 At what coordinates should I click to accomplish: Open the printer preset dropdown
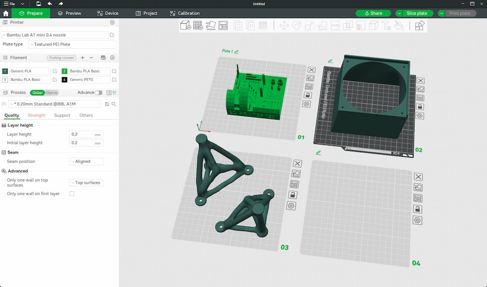click(x=55, y=35)
